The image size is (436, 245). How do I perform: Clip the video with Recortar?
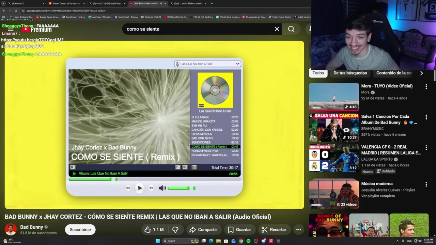[274, 230]
